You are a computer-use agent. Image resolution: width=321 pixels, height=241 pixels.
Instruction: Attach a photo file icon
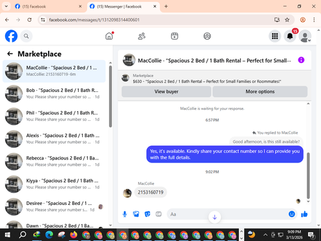pyautogui.click(x=136, y=214)
